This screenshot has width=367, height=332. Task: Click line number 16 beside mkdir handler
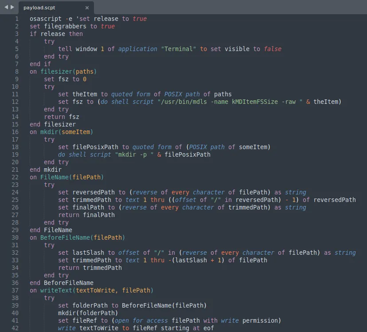(16, 132)
